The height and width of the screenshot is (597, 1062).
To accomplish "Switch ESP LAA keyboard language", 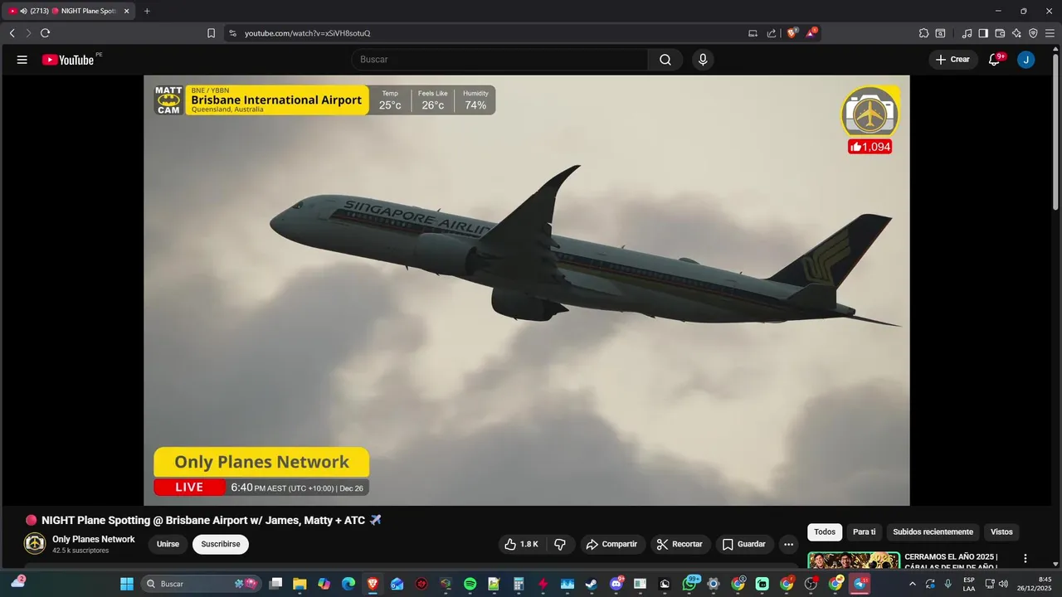I will tap(969, 584).
